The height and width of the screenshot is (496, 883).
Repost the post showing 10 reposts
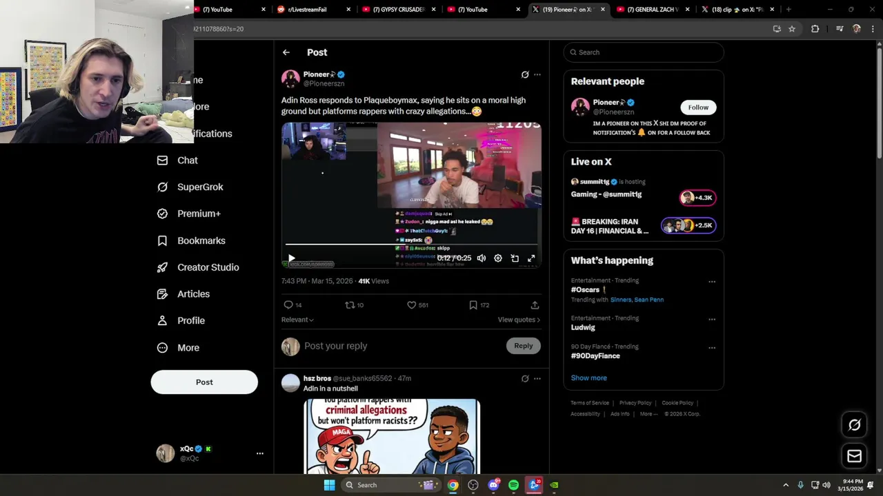(x=355, y=305)
